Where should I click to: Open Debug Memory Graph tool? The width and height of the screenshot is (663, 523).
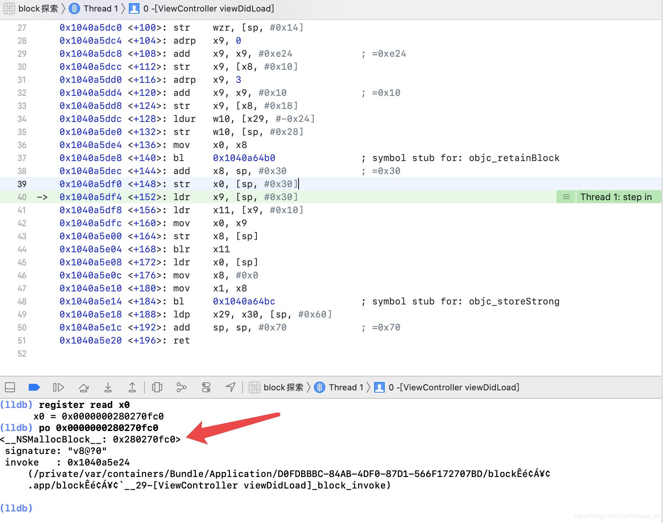point(181,387)
